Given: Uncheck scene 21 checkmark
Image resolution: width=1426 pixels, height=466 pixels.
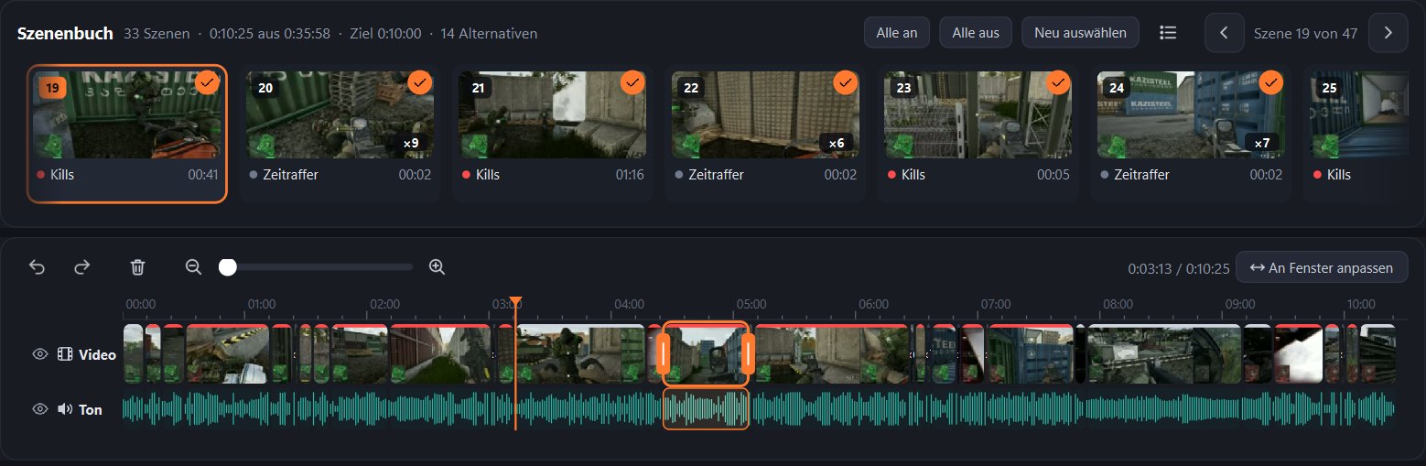Looking at the screenshot, I should 632,82.
